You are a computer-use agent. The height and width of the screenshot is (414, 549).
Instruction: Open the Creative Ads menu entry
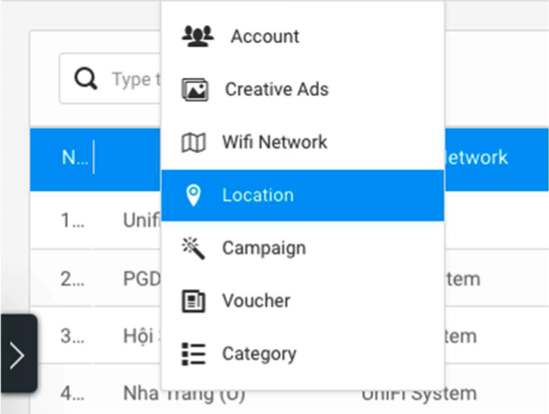pos(303,90)
